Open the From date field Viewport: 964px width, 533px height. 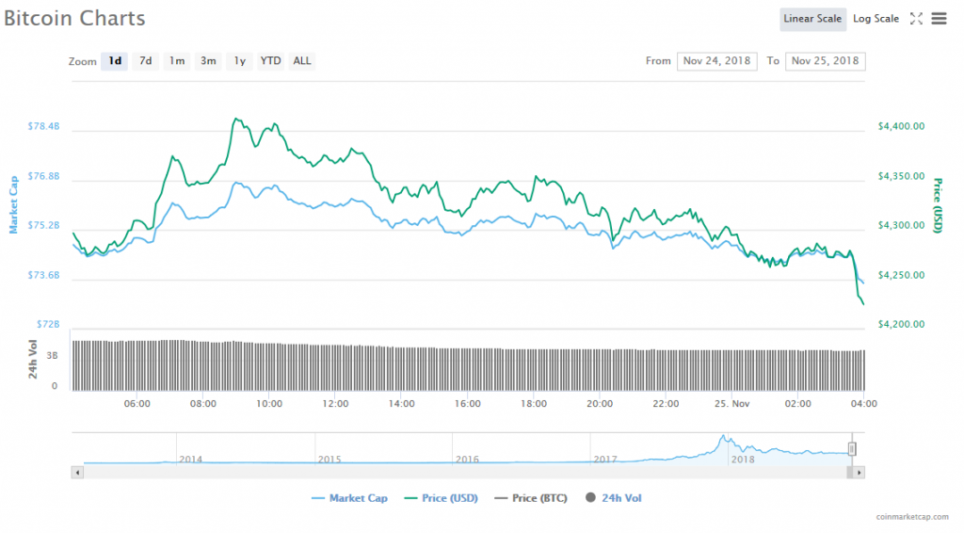(716, 61)
